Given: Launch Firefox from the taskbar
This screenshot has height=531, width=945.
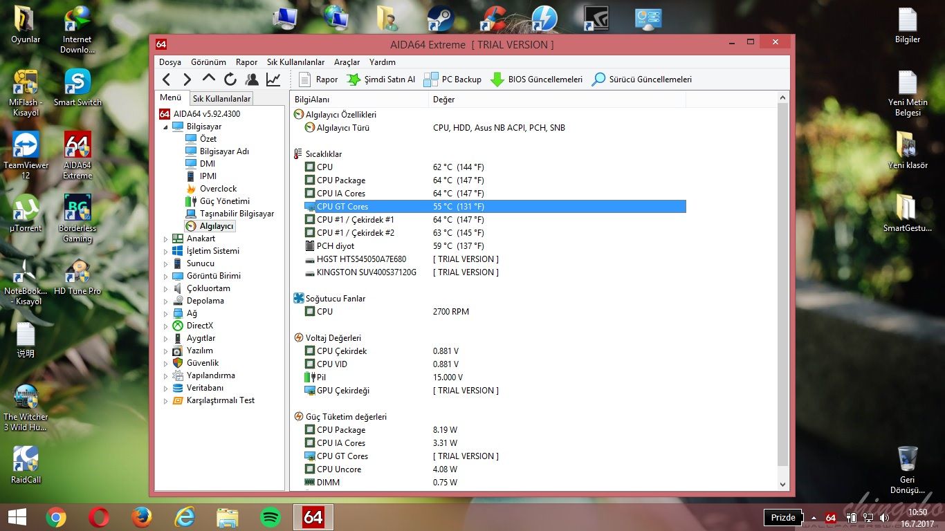Looking at the screenshot, I should (x=142, y=516).
